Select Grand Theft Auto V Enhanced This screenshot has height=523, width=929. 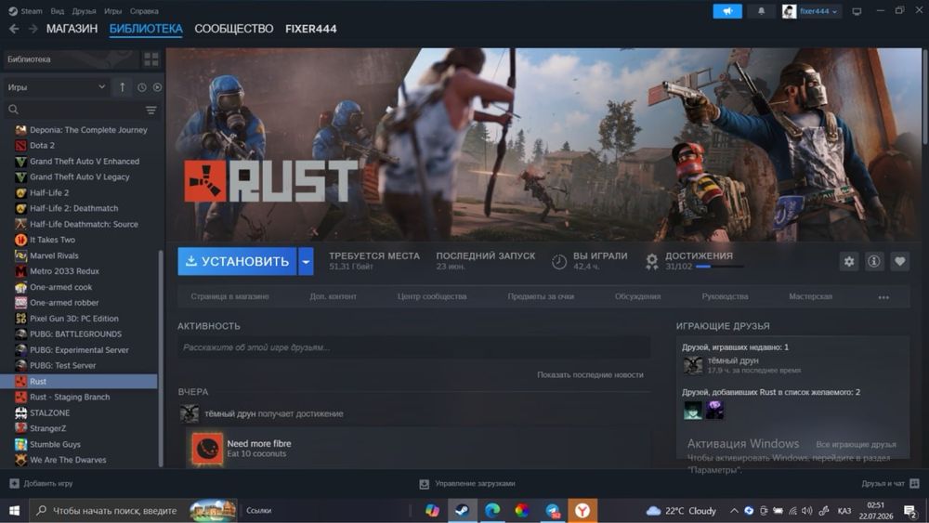tap(79, 161)
